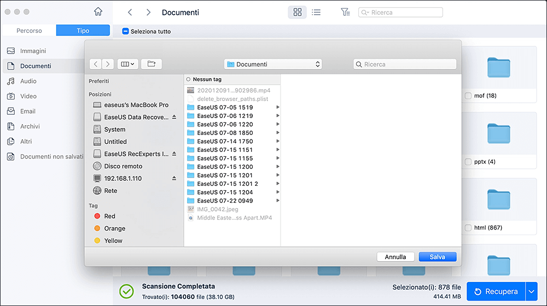Image resolution: width=547 pixels, height=306 pixels.
Task: Expand EaseUS 07-08 1850 folder arrow
Action: 278,133
